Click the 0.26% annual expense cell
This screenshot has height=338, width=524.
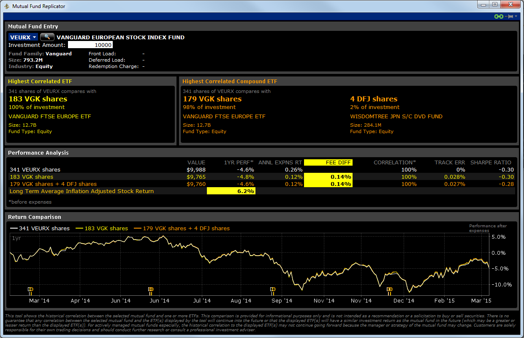(x=293, y=169)
